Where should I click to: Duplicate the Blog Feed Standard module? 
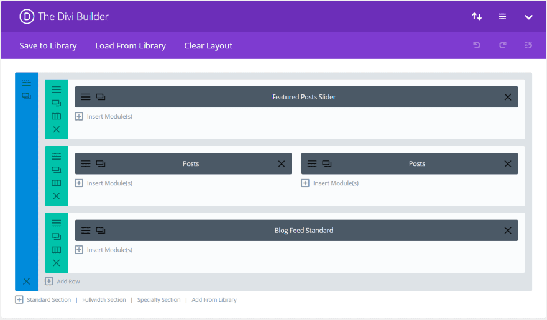pos(101,231)
